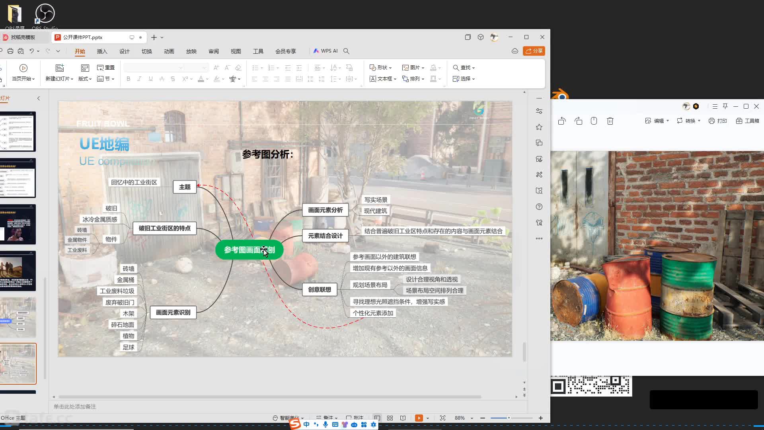Toggle italic formatting

click(x=139, y=79)
